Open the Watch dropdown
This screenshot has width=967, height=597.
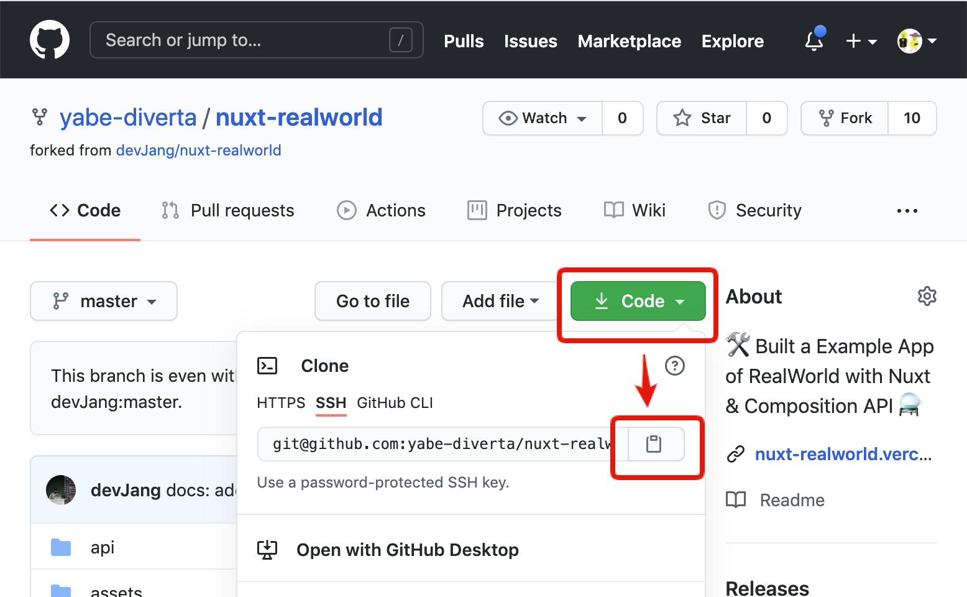point(543,118)
